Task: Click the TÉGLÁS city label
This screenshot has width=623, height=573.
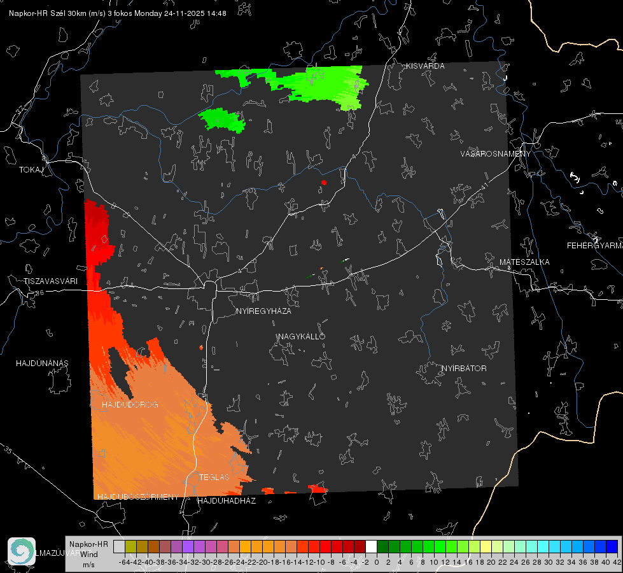Action: pos(214,477)
